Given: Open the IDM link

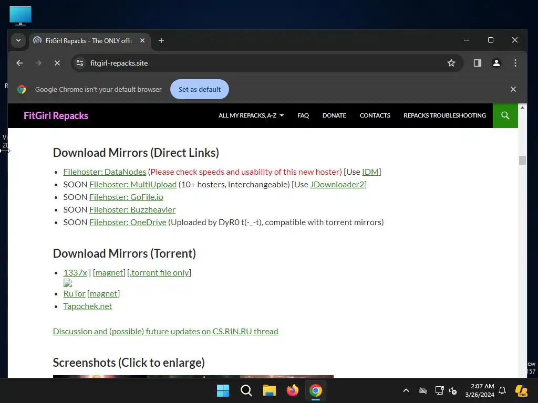Looking at the screenshot, I should point(370,172).
